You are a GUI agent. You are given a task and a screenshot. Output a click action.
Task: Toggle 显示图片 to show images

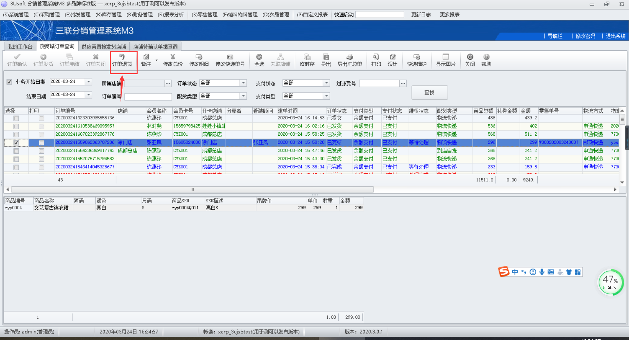pos(446,60)
